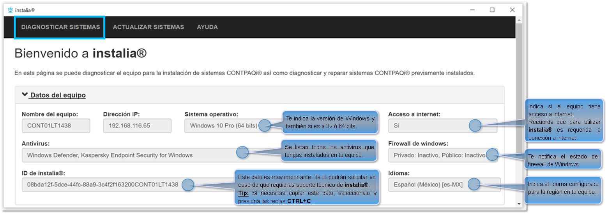
Task: Select the Dirección IP field
Action: click(x=137, y=126)
